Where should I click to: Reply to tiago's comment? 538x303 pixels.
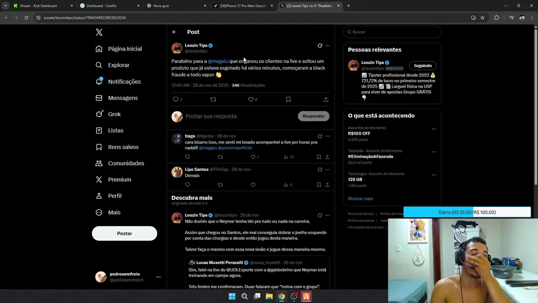click(x=187, y=157)
